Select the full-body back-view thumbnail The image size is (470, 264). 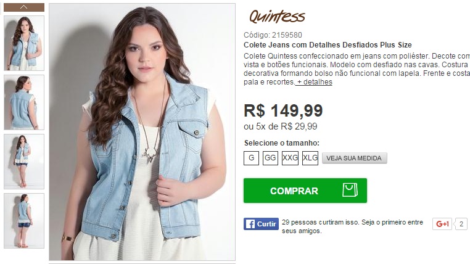coord(24,221)
